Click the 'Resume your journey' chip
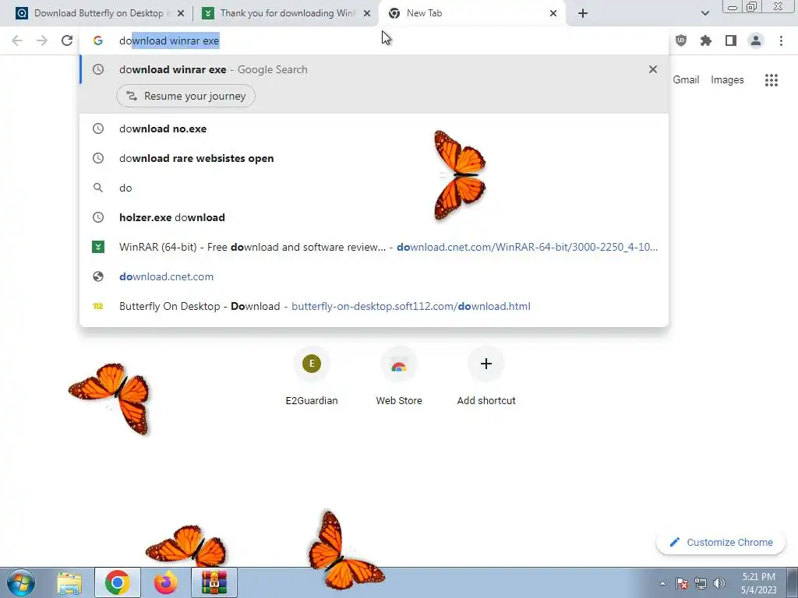This screenshot has height=598, width=798. [185, 96]
